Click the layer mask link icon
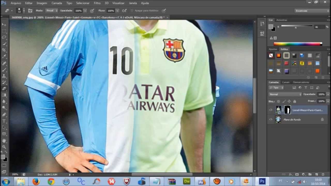The height and width of the screenshot is (186, 331). point(283,110)
